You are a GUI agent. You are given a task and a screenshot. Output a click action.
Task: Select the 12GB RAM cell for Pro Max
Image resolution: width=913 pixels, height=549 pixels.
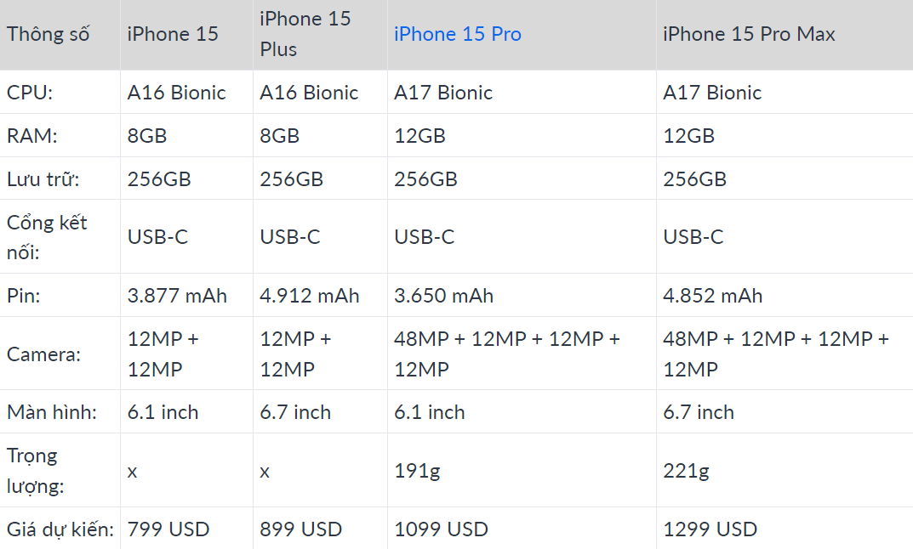[x=688, y=136]
